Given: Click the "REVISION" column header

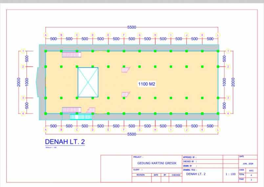Looking at the screenshot, I should 141,175.
